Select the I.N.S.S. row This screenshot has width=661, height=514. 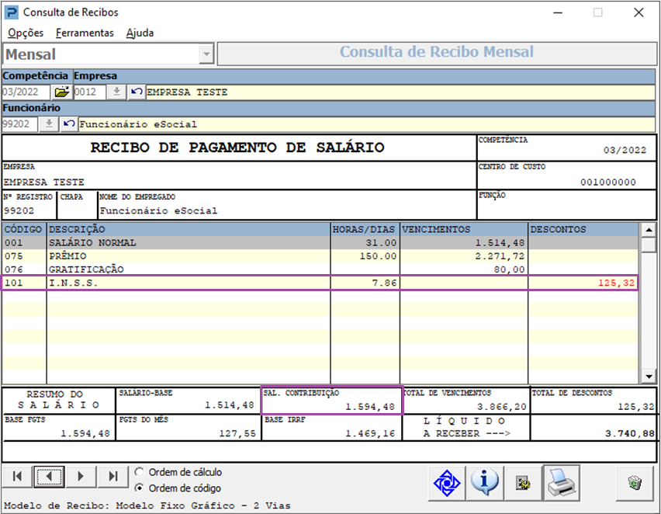320,283
